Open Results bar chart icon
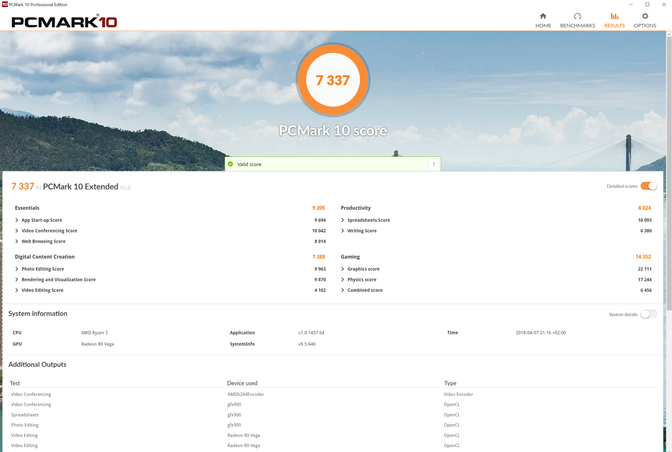Screen dimensions: 672x452 pyautogui.click(x=614, y=16)
